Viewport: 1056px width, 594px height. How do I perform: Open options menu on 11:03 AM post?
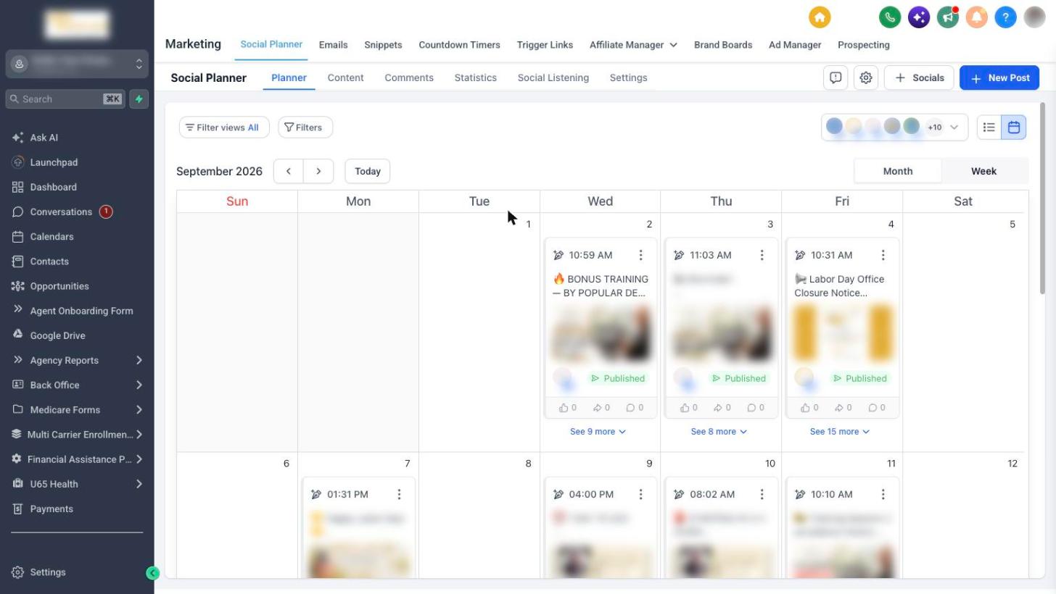[x=762, y=255]
